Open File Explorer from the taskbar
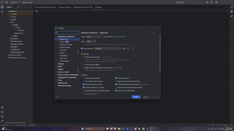Image resolution: width=234 pixels, height=131 pixels. [119, 129]
